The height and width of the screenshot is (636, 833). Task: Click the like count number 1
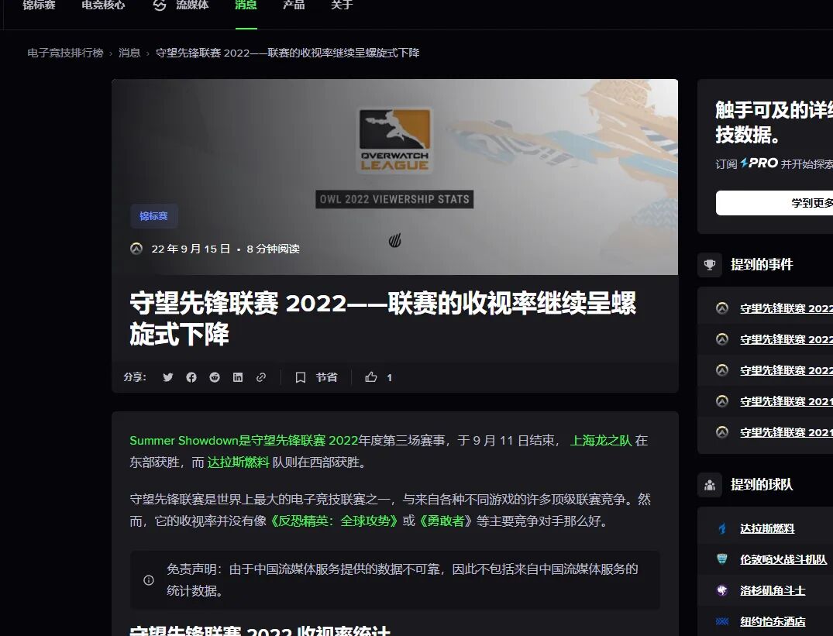click(390, 377)
